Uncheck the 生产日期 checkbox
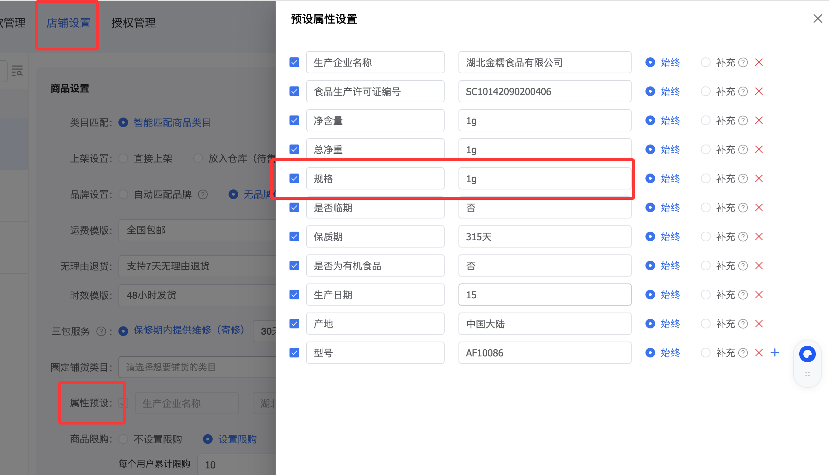The height and width of the screenshot is (475, 829). pyautogui.click(x=294, y=295)
